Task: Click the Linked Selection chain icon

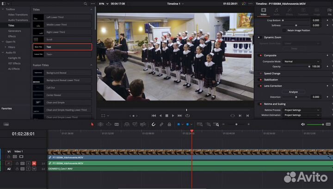Action: point(161,124)
